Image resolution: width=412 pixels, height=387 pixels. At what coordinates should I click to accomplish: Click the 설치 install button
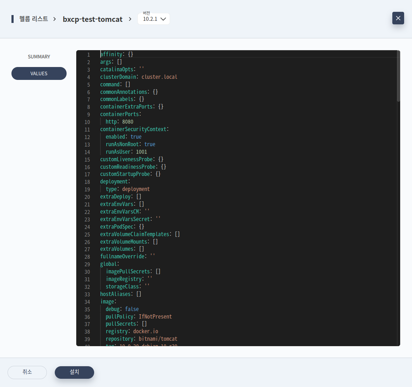(x=74, y=372)
